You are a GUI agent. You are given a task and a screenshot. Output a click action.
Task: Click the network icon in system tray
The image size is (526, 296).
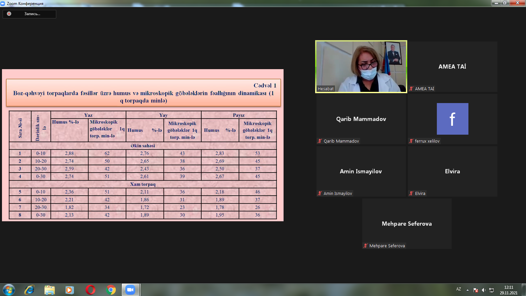pos(491,290)
